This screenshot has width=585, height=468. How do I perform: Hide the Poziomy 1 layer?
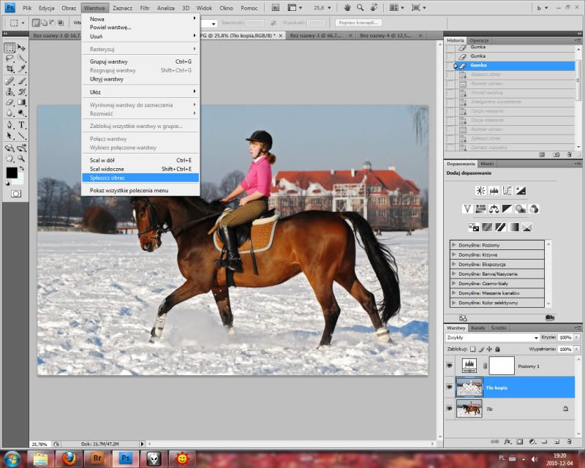450,366
